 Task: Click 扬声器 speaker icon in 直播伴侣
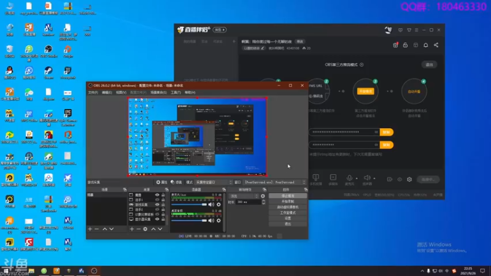(367, 178)
